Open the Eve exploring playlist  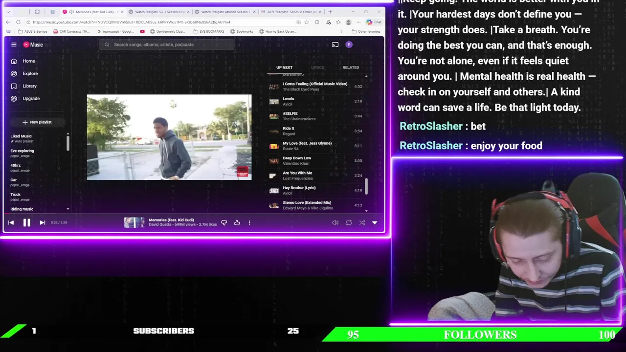[x=22, y=151]
